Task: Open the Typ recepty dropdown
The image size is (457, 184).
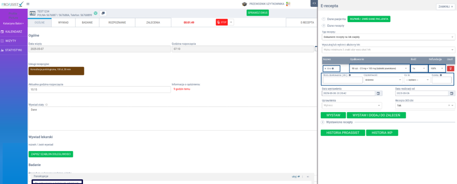Action: pyautogui.click(x=388, y=37)
